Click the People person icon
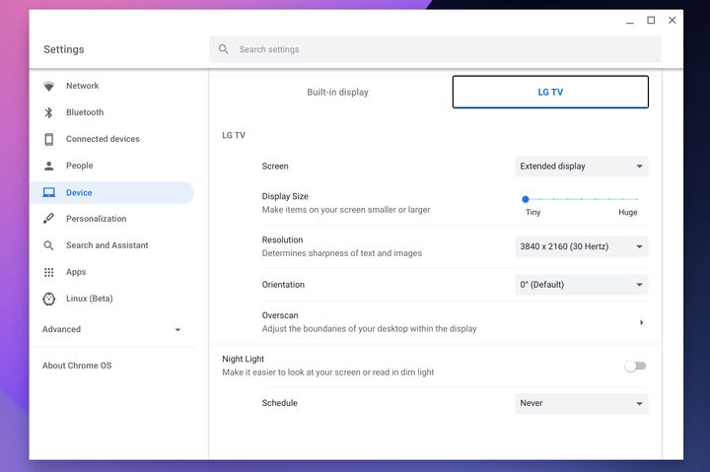The width and height of the screenshot is (710, 472). (49, 166)
